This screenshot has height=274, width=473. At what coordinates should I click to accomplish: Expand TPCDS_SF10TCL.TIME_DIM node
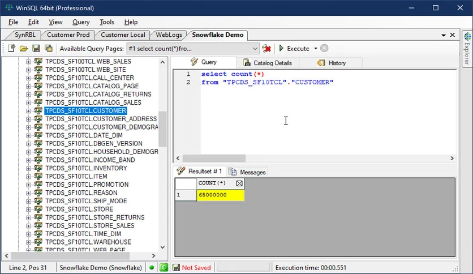coord(28,234)
